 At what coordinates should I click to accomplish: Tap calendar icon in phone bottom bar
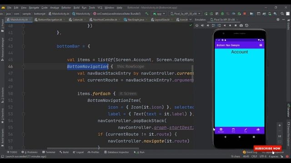(233, 130)
